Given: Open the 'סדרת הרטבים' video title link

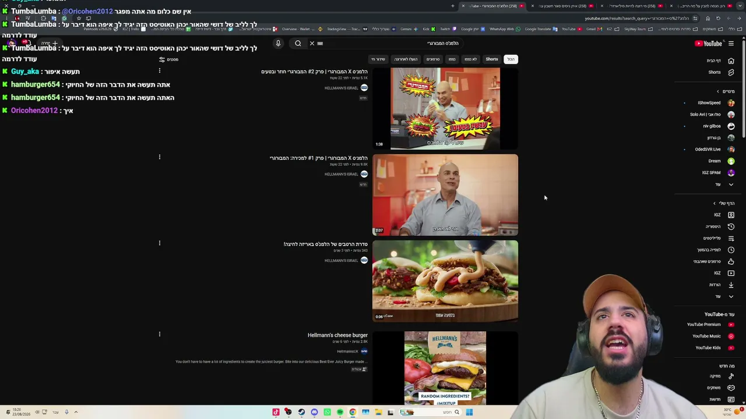Looking at the screenshot, I should click(x=325, y=244).
